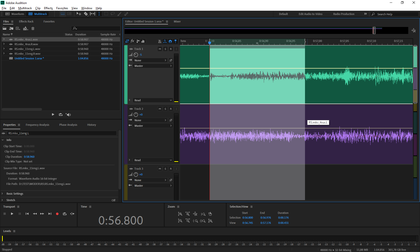
Task: Click Skip Selection icon in Transport
Action: tap(72, 214)
